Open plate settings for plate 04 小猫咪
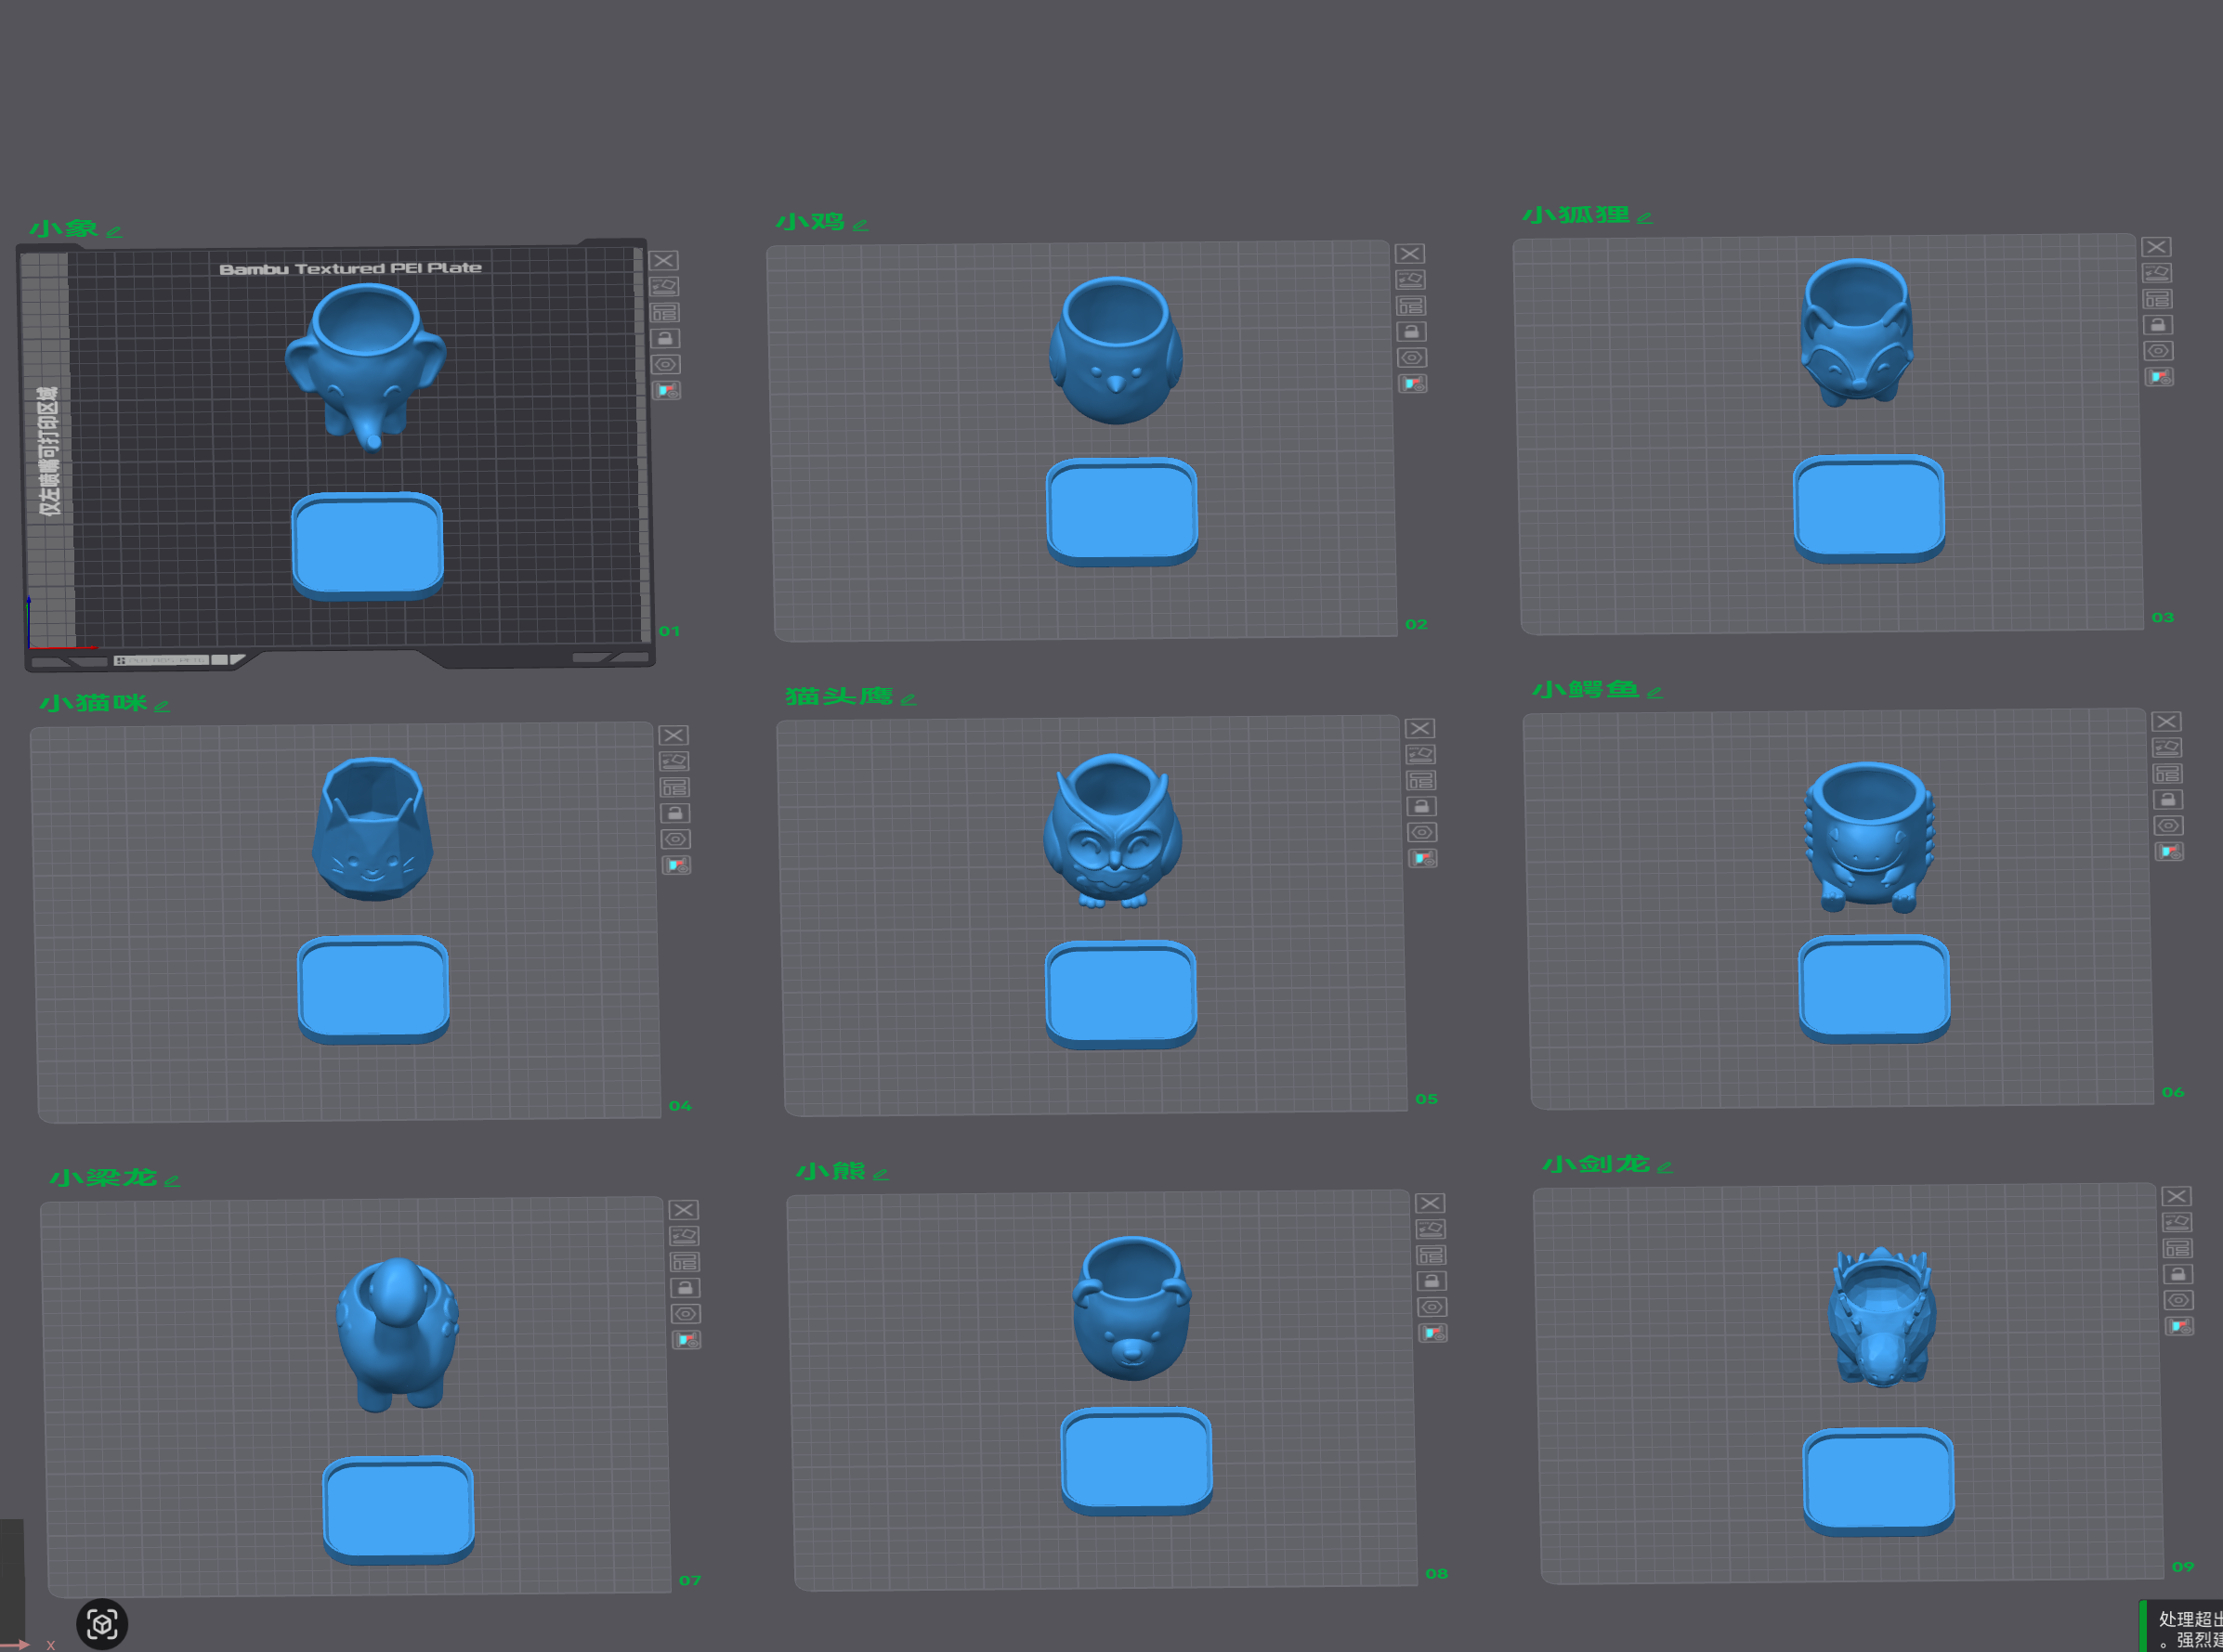2223x1652 pixels. [x=676, y=840]
